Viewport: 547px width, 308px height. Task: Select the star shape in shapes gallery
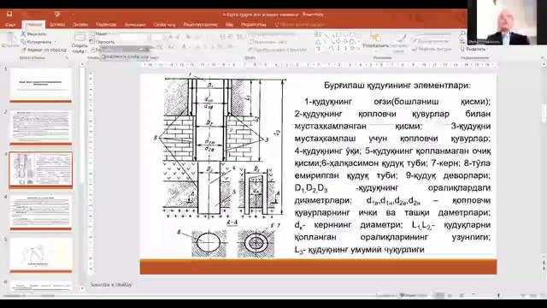click(353, 49)
